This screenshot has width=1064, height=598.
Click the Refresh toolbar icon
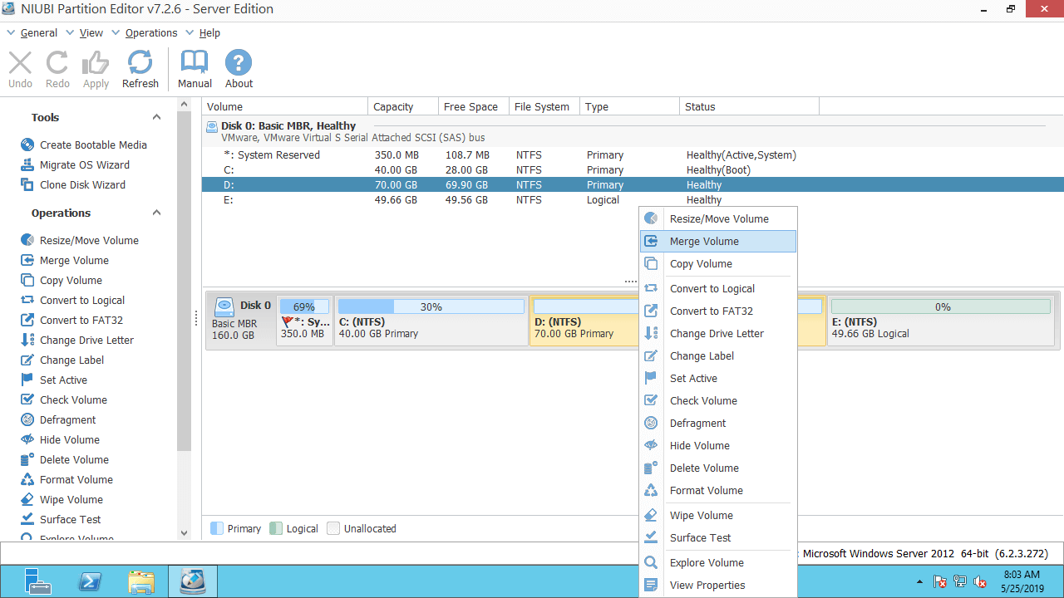coord(140,70)
